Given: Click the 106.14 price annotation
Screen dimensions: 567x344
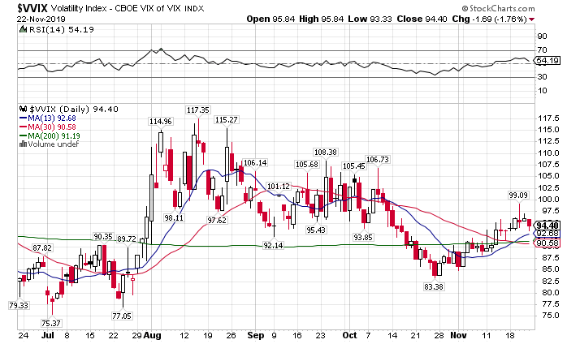Looking at the screenshot, I should tap(255, 163).
